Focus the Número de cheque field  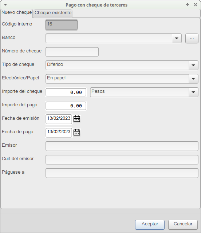pyautogui.click(x=72, y=52)
